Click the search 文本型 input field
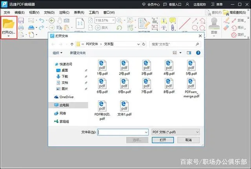The width and height of the screenshot is (251, 169). pyautogui.click(x=175, y=44)
